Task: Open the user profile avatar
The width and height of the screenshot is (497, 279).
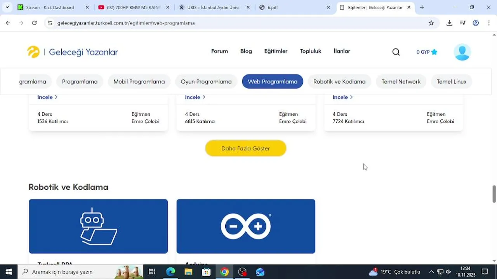Action: [462, 52]
